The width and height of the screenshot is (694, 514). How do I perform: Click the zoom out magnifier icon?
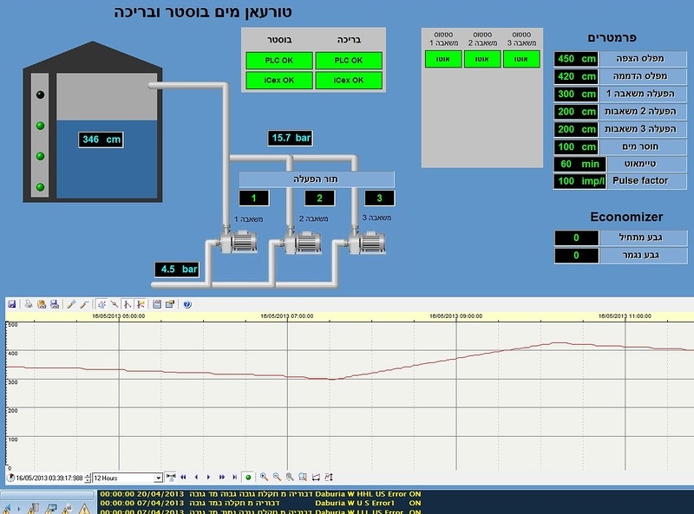277,477
